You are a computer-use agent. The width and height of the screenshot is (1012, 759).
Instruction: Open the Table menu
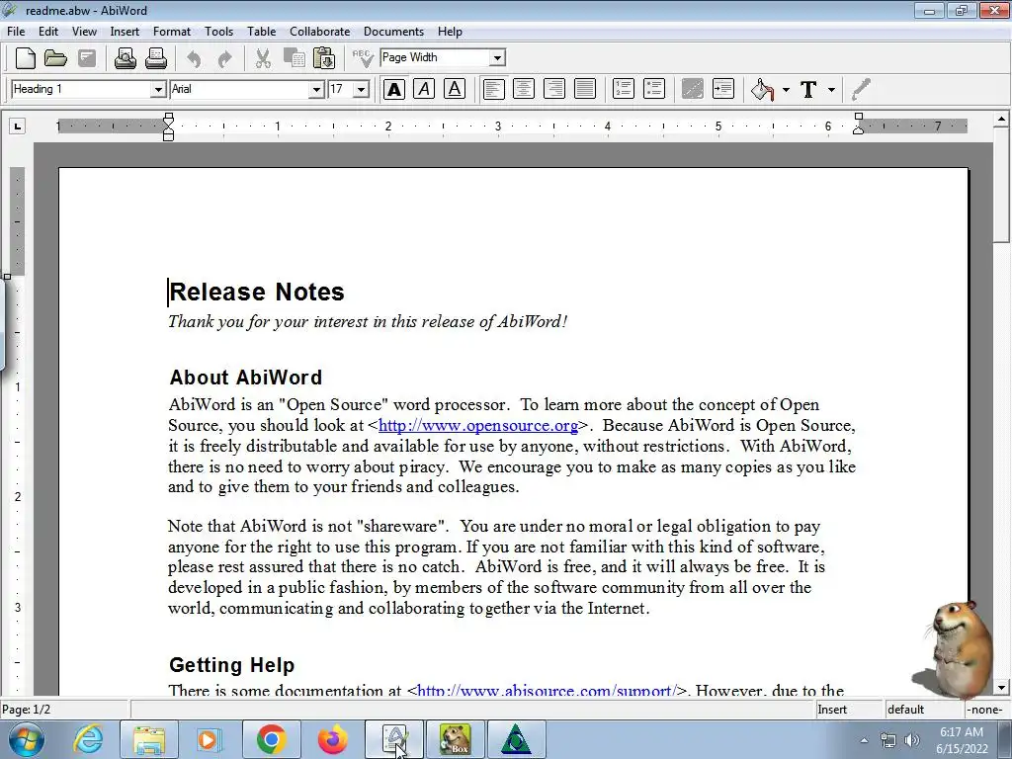point(261,32)
